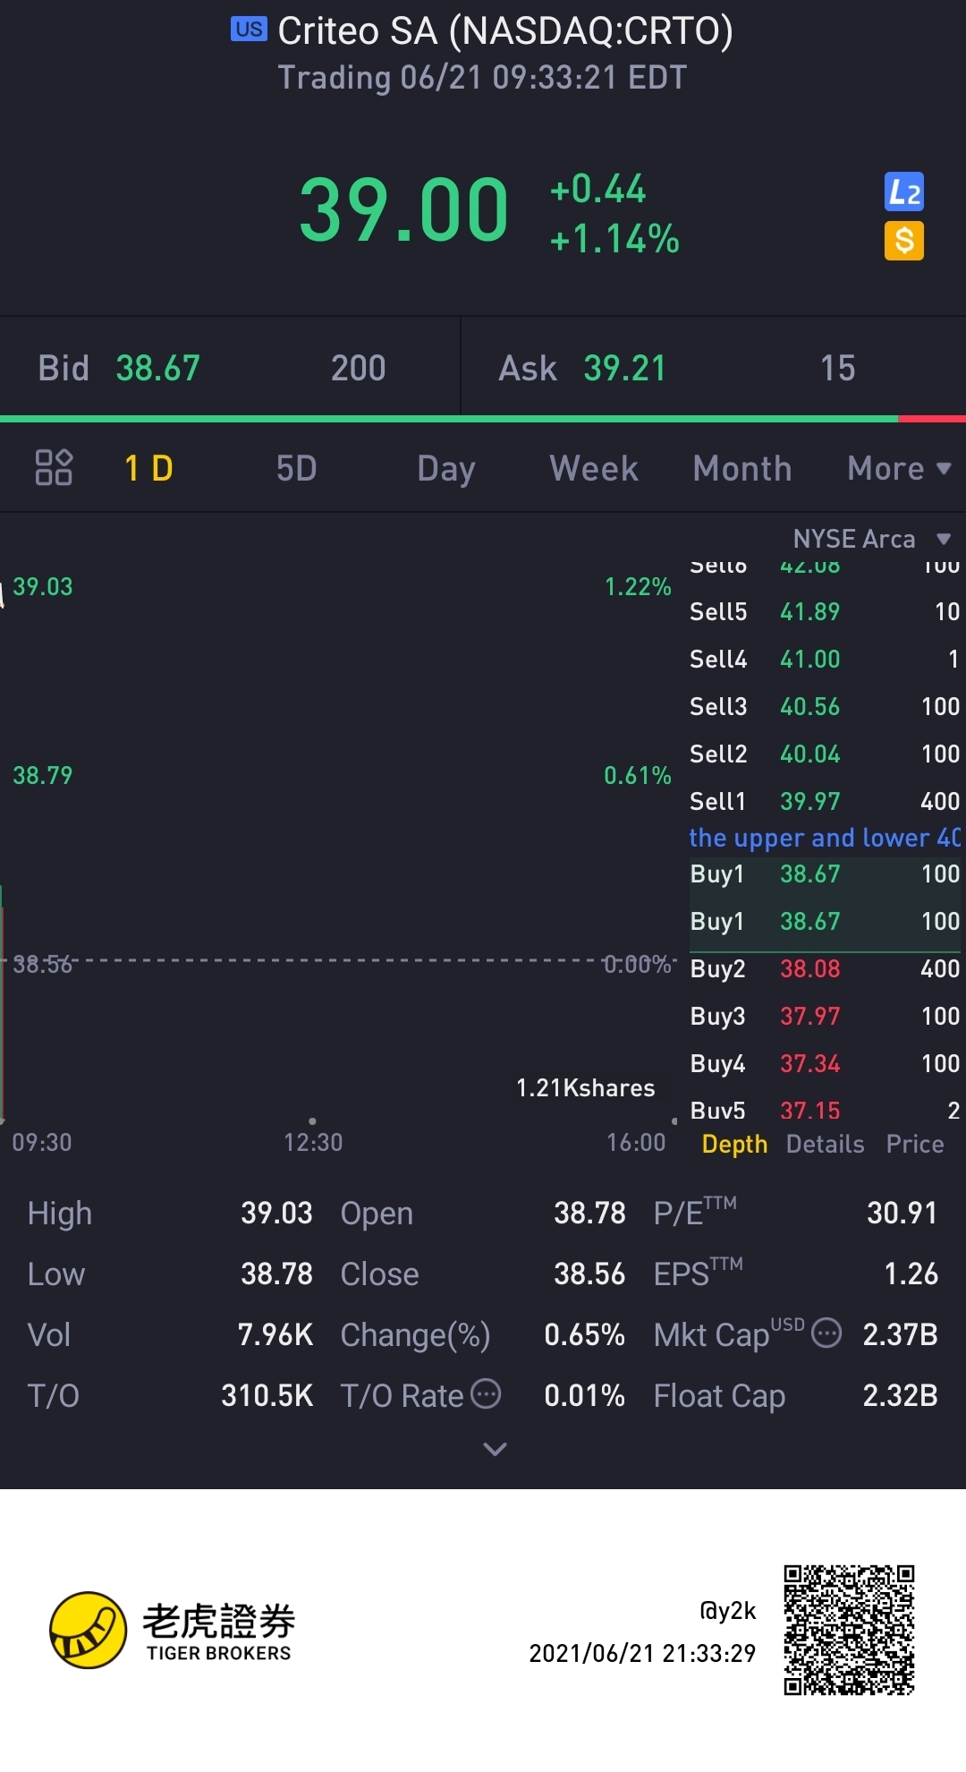Screen dimensions: 966x1772
Task: Tap the QR code image
Action: 849,1630
